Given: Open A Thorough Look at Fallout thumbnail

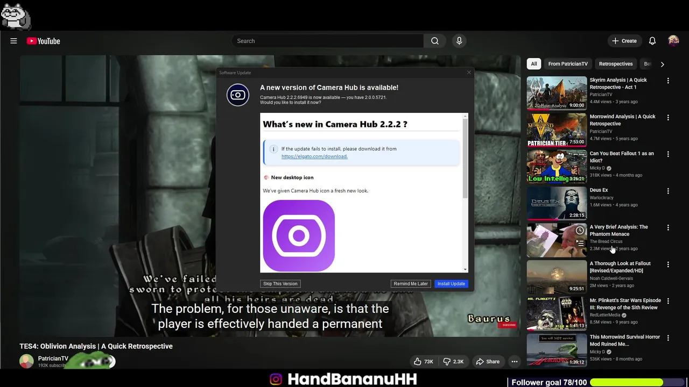Looking at the screenshot, I should (557, 277).
